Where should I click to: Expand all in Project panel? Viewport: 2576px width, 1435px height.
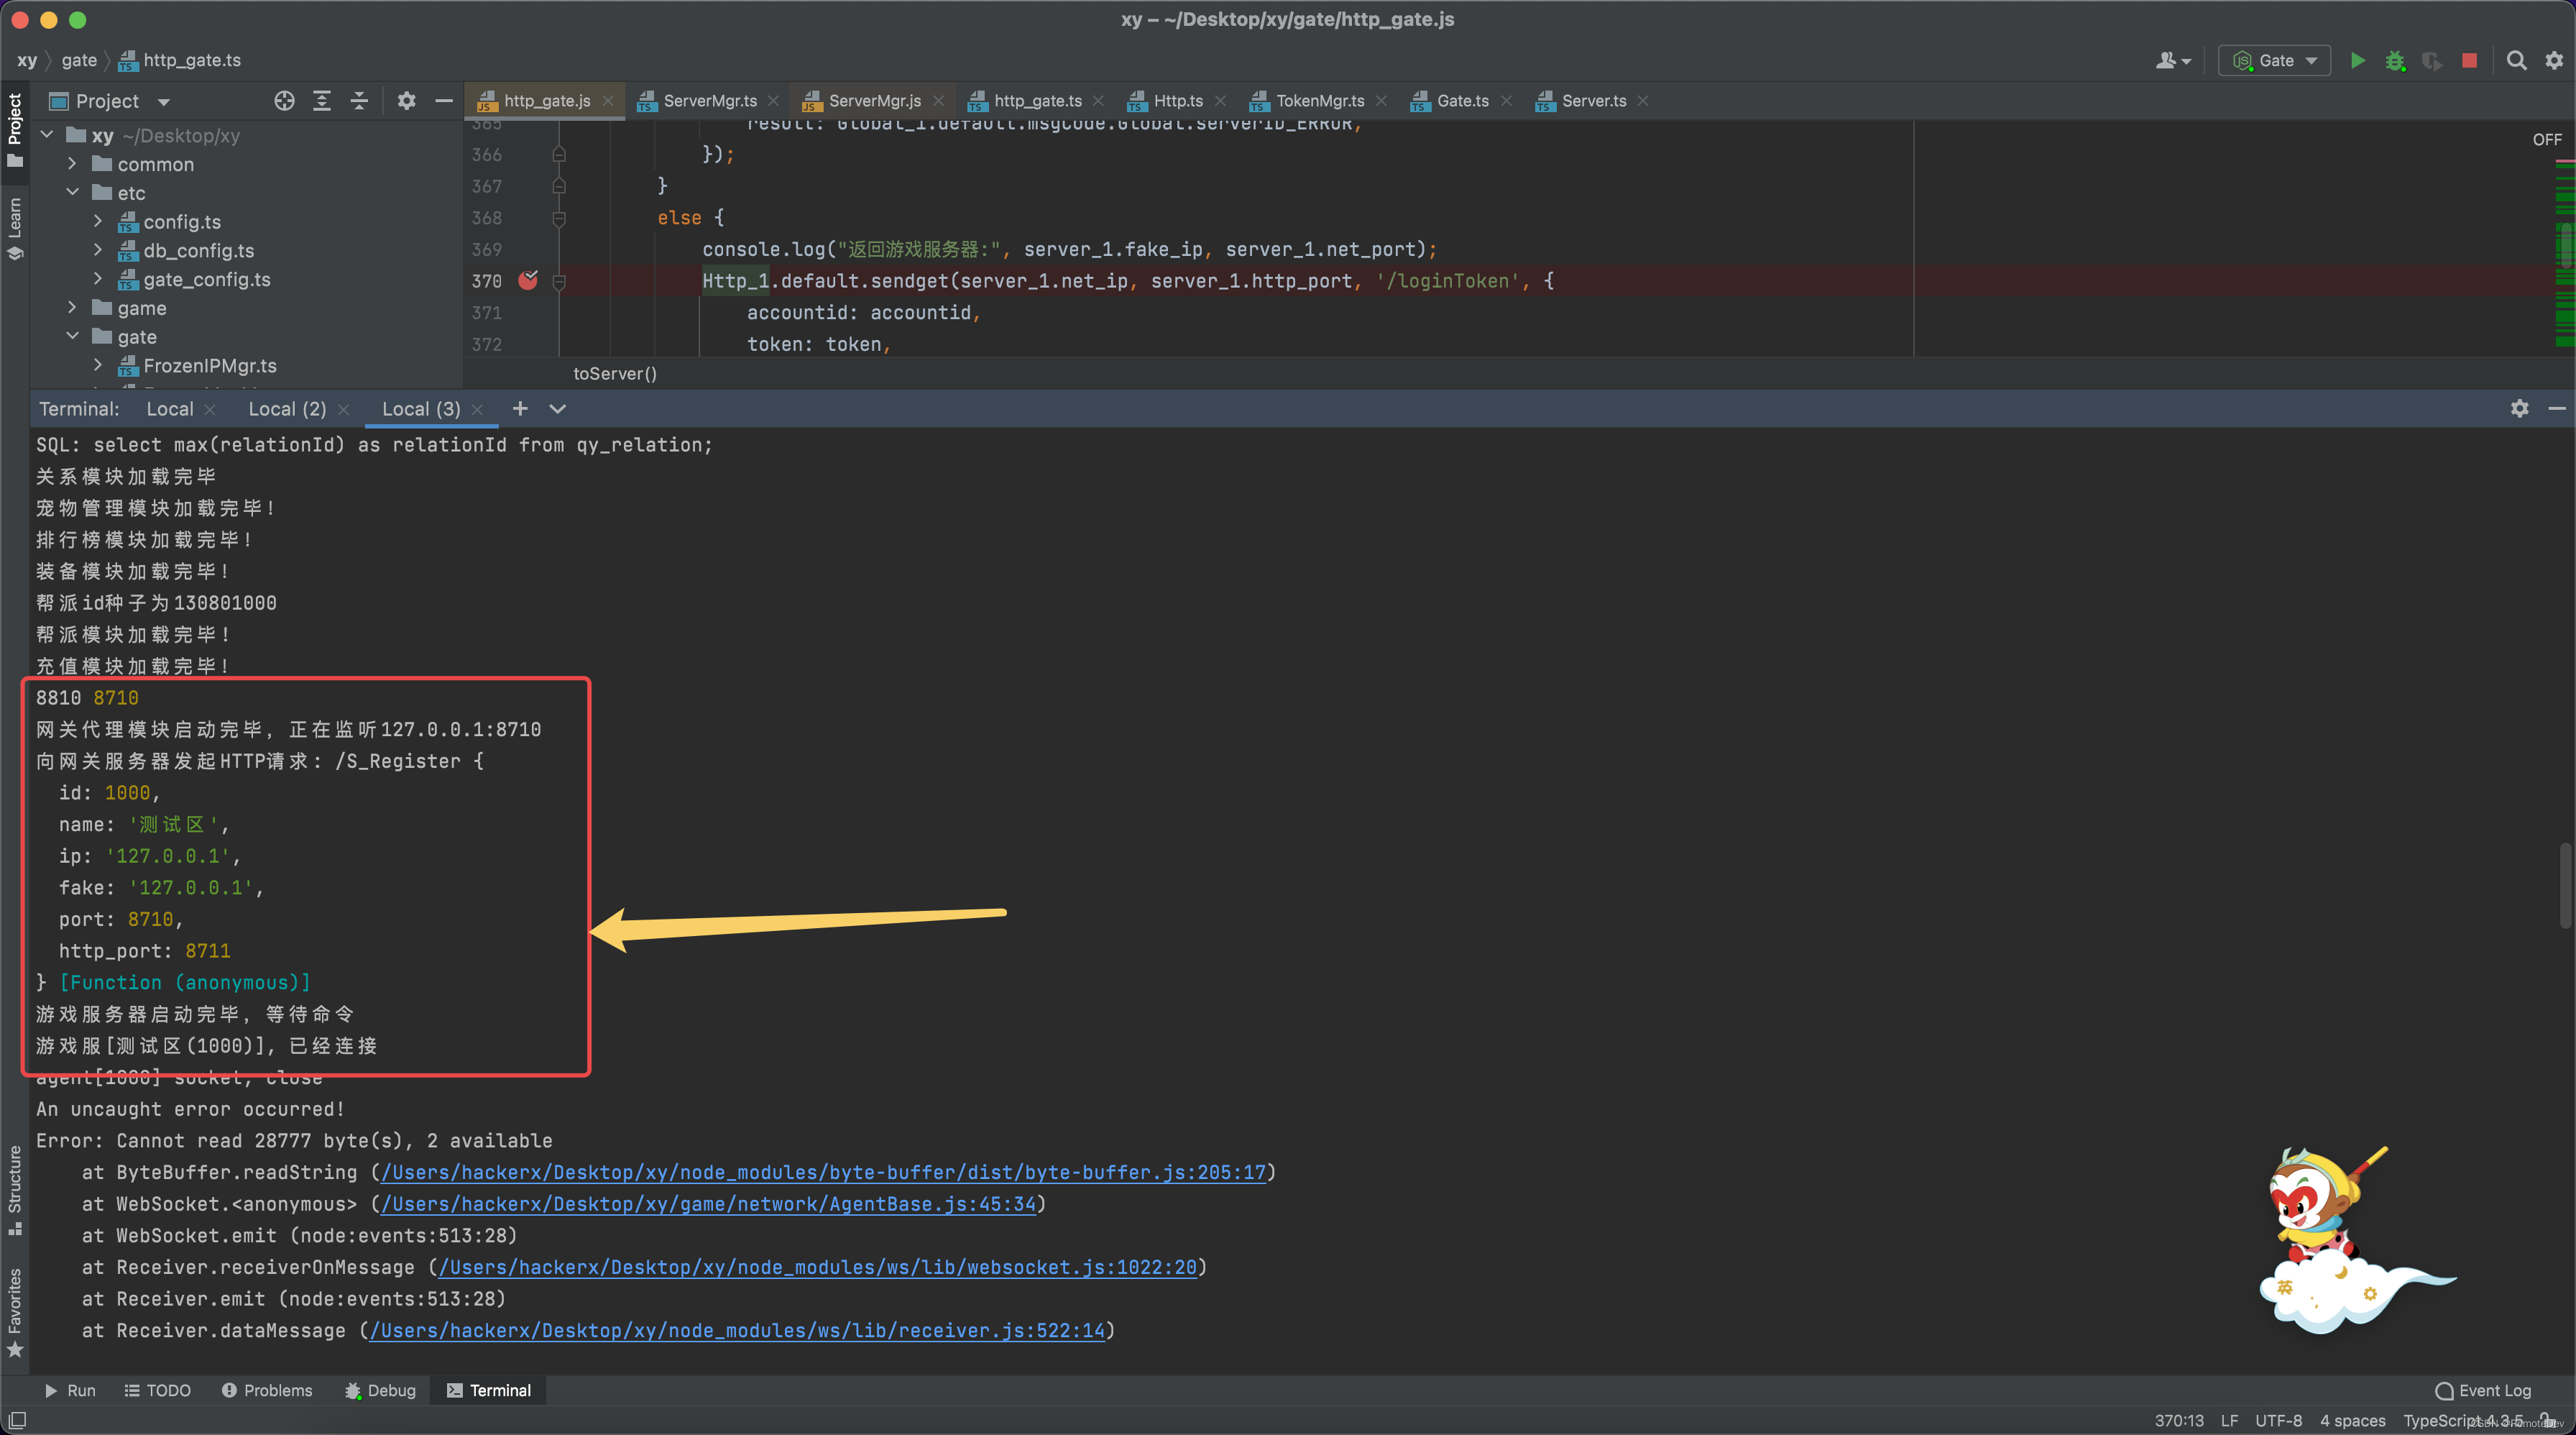click(321, 101)
